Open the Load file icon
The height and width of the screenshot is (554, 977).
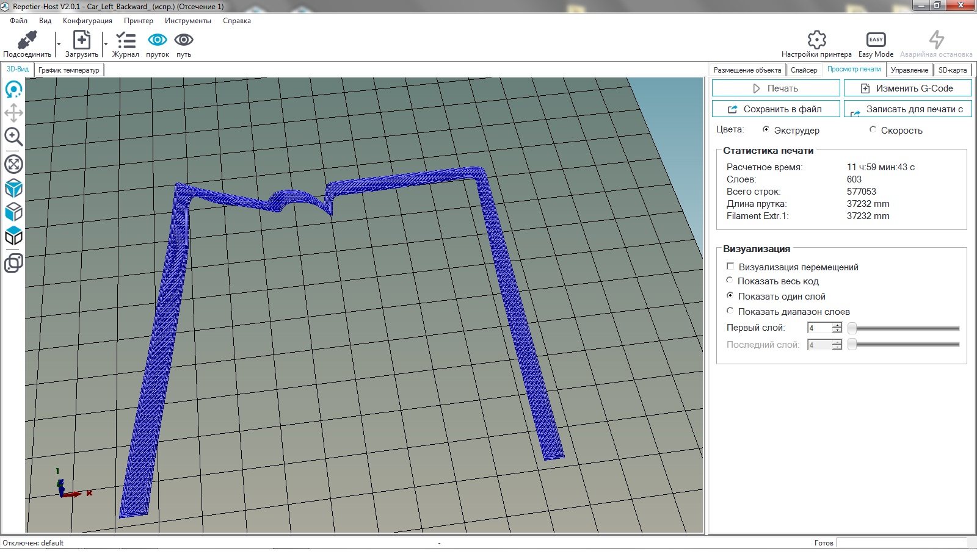pos(81,40)
